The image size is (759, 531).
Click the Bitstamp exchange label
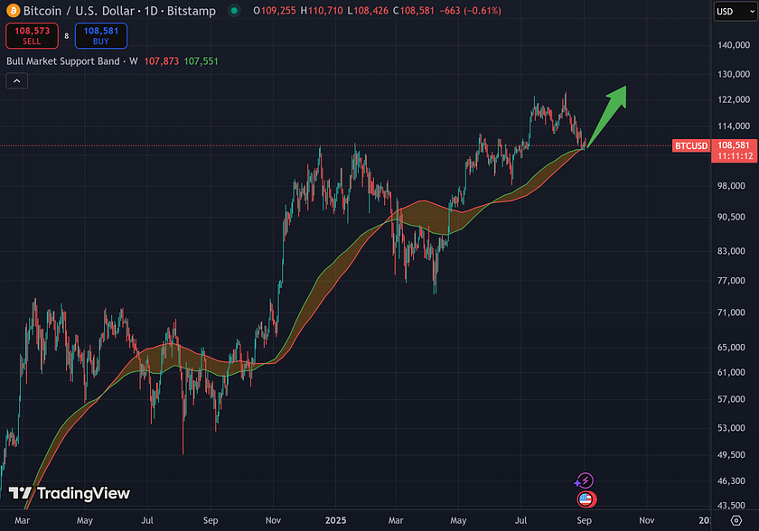coord(192,11)
